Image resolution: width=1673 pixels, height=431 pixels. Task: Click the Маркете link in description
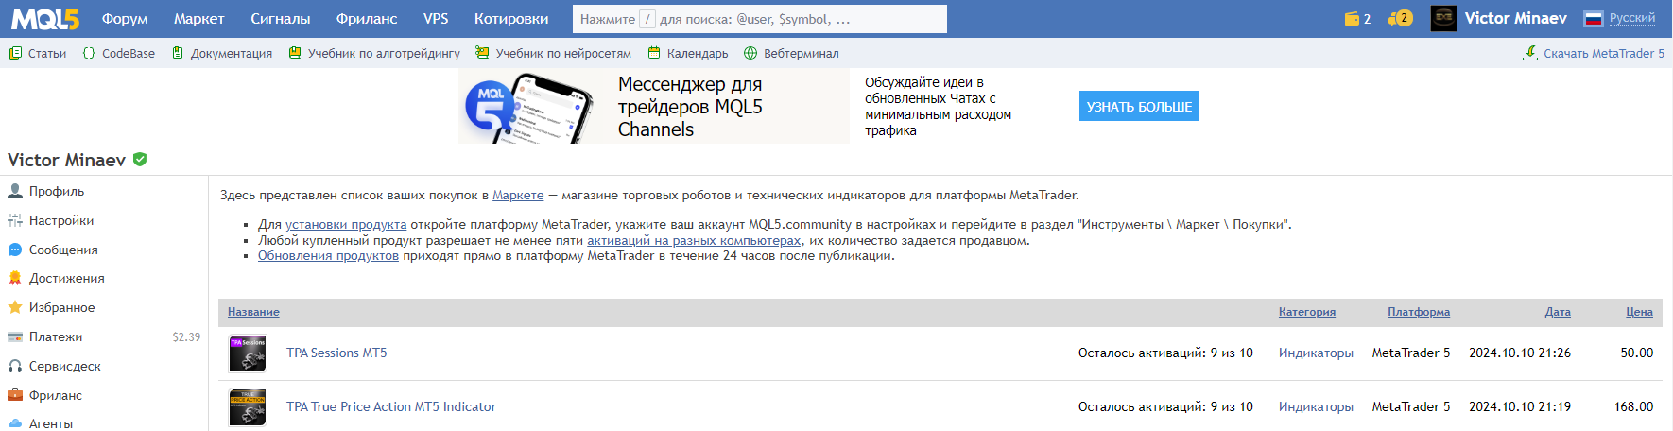coord(518,196)
